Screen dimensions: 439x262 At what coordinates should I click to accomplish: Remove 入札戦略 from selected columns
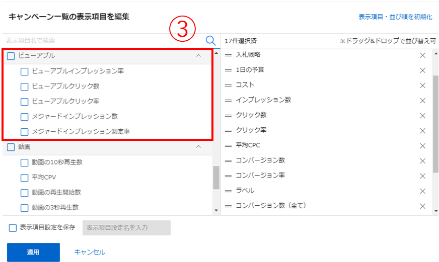[x=423, y=55]
